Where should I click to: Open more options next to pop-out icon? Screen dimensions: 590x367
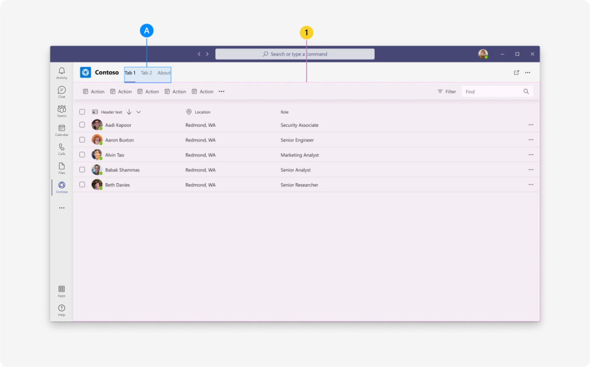point(527,73)
